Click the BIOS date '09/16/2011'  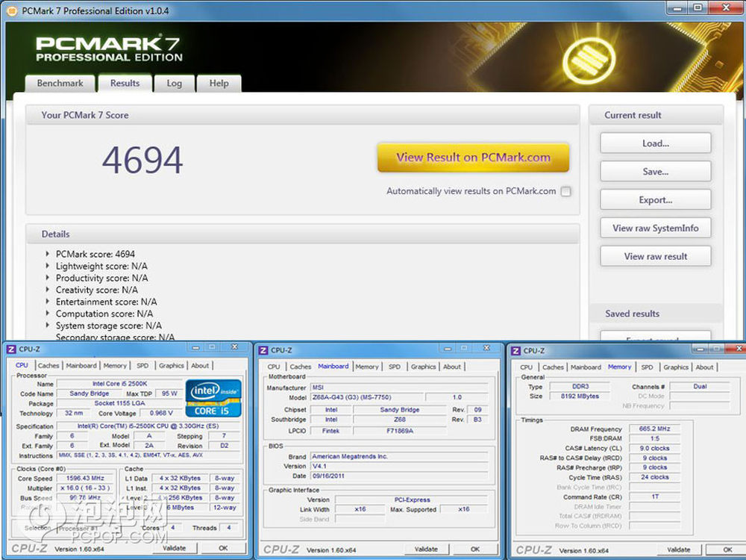(328, 476)
